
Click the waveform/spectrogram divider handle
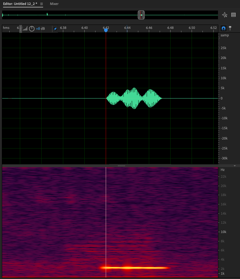pos(122,166)
